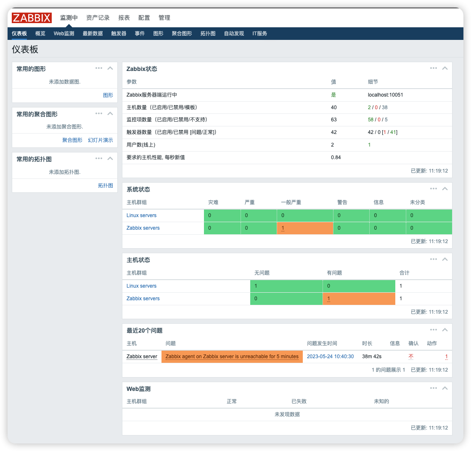Open the 常用的拓扑图 widget options menu
This screenshot has height=451, width=471.
[x=99, y=159]
